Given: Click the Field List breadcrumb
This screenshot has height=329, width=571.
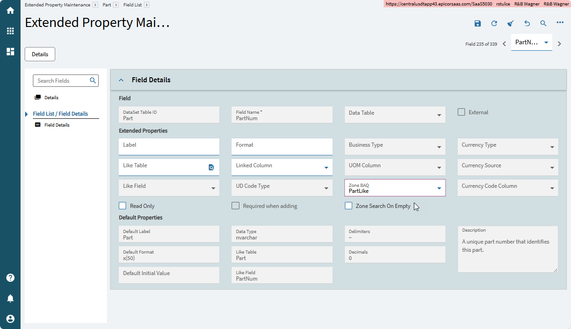Looking at the screenshot, I should [132, 5].
